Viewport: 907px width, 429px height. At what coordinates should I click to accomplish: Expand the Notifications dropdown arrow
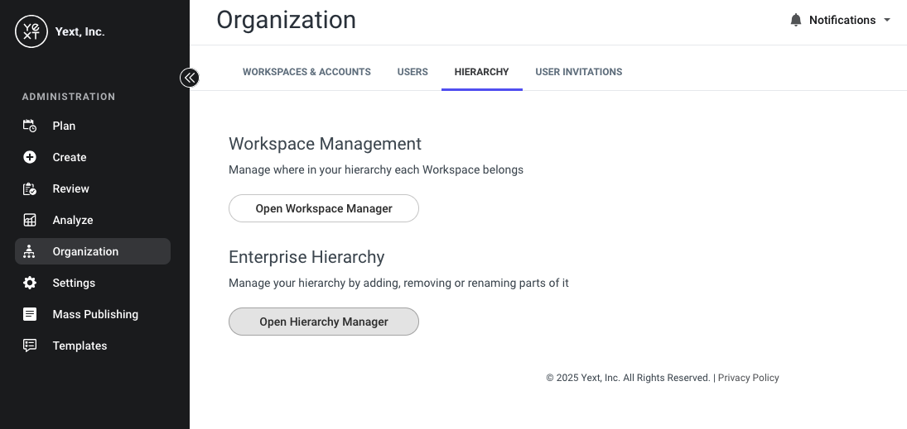click(x=887, y=20)
